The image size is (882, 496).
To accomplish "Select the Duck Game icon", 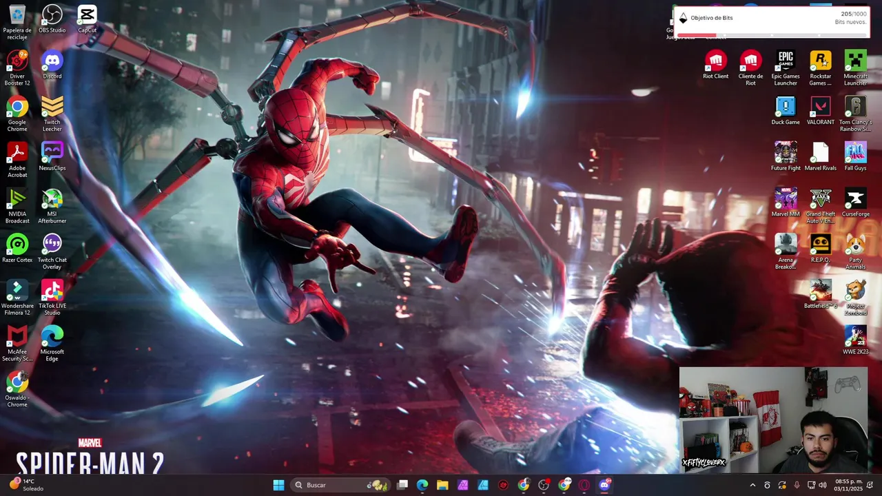I will click(x=786, y=110).
